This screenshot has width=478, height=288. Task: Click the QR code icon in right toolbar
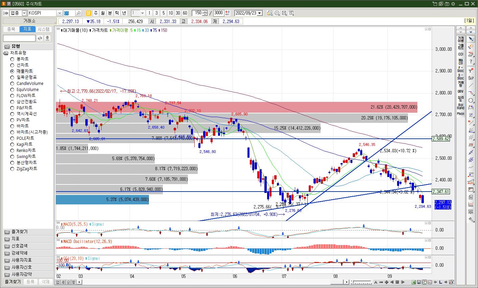tap(471, 212)
